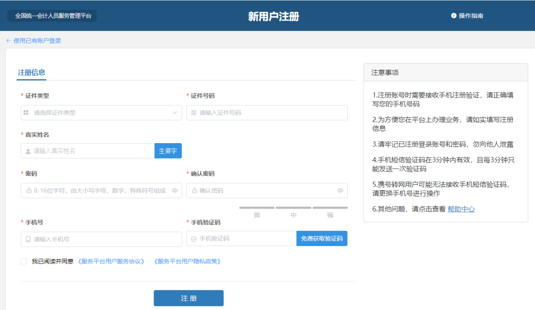
Task: Toggle password visibility eye in 密码 field
Action: 175,191
